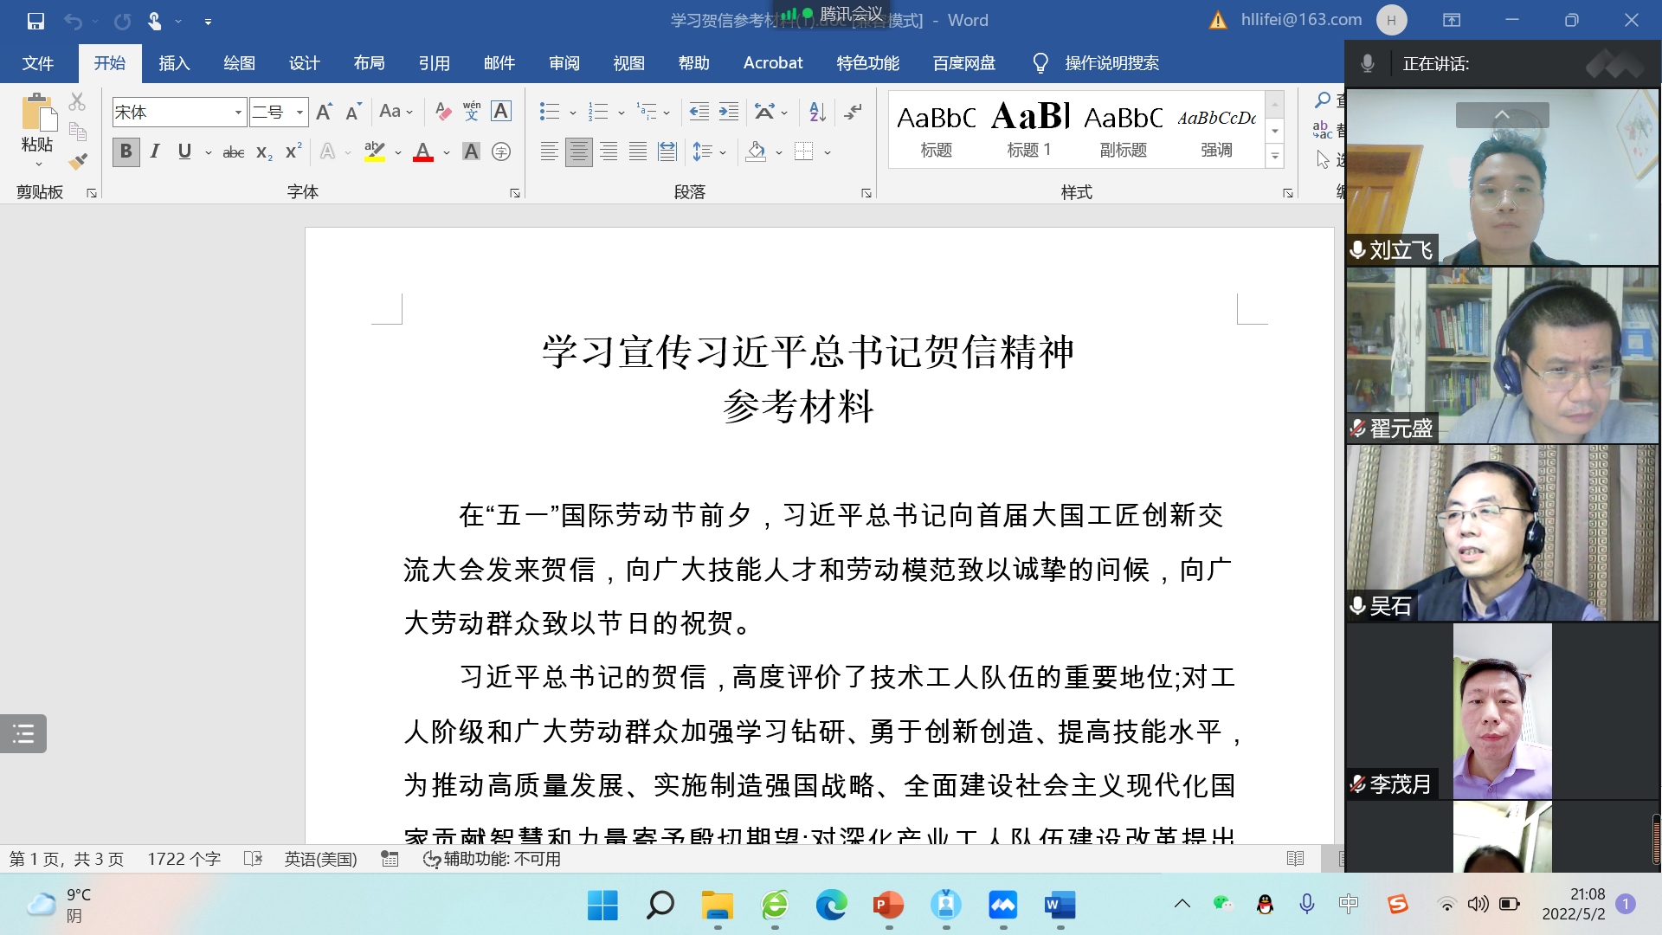This screenshot has height=935, width=1662.
Task: Expand borders dropdown arrow
Action: point(828,153)
